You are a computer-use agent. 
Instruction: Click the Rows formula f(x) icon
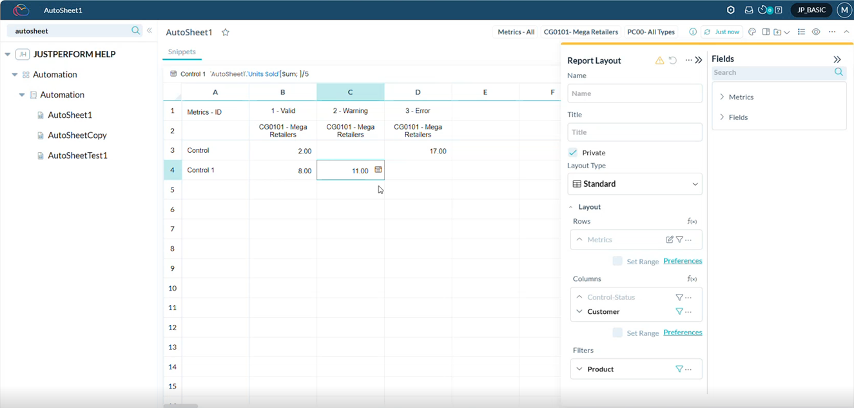(x=692, y=221)
